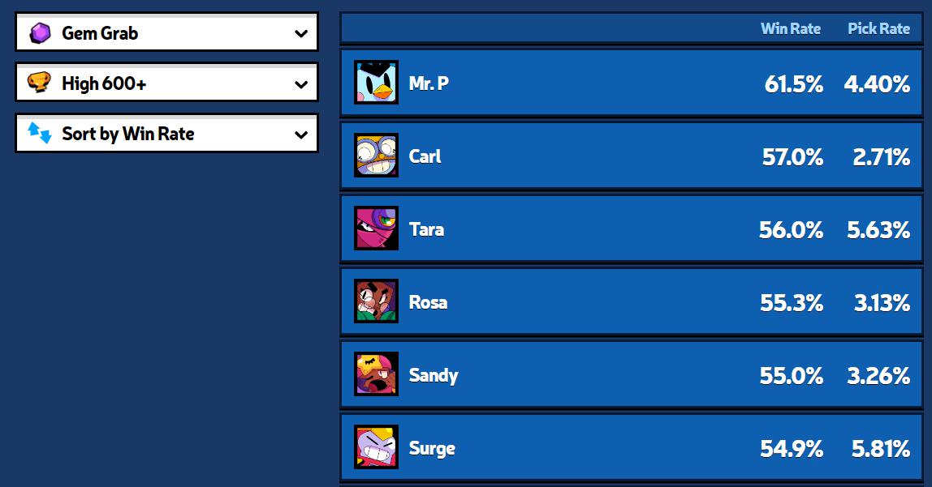The image size is (932, 487).
Task: Click the purple gem icon
Action: (40, 32)
